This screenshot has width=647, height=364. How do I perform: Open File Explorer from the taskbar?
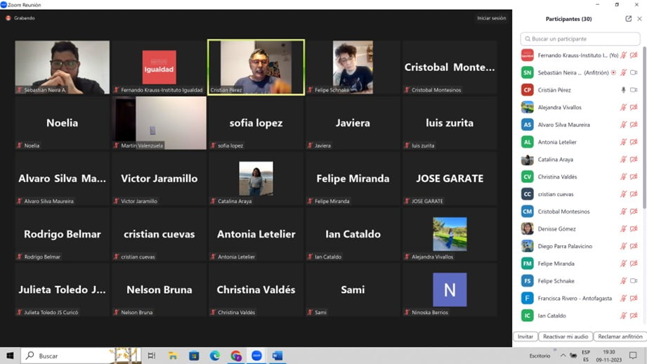(x=173, y=356)
